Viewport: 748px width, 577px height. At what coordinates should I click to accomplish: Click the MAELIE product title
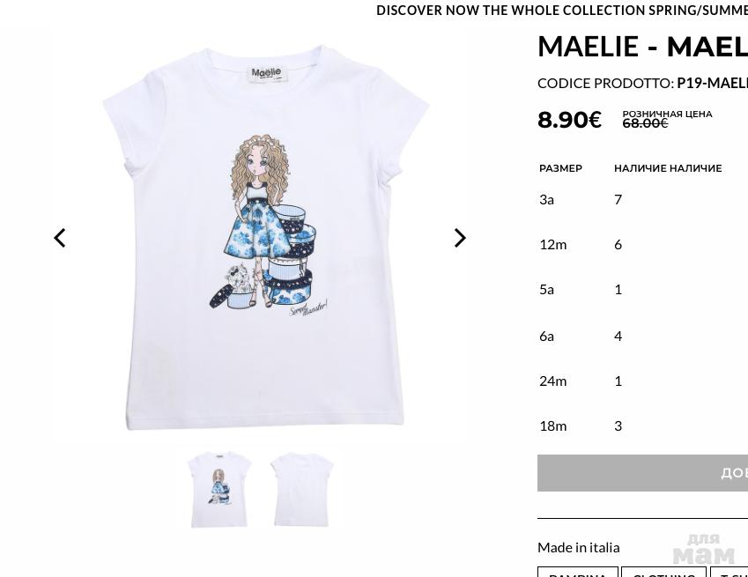click(x=642, y=47)
